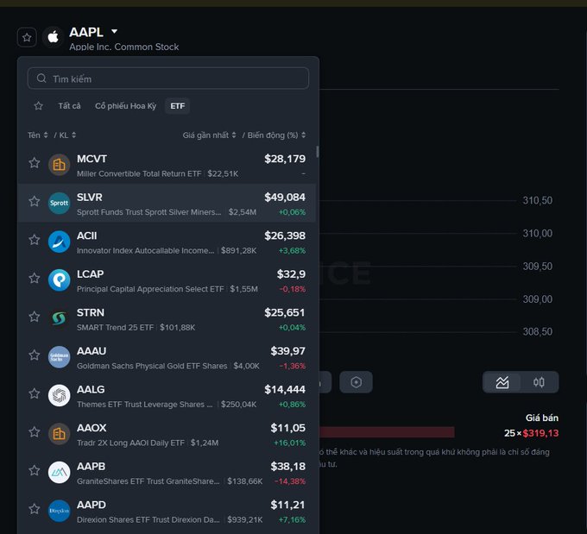Screen dimensions: 587x534
Task: Toggle favorite star next to AAPL header
Action: click(27, 37)
